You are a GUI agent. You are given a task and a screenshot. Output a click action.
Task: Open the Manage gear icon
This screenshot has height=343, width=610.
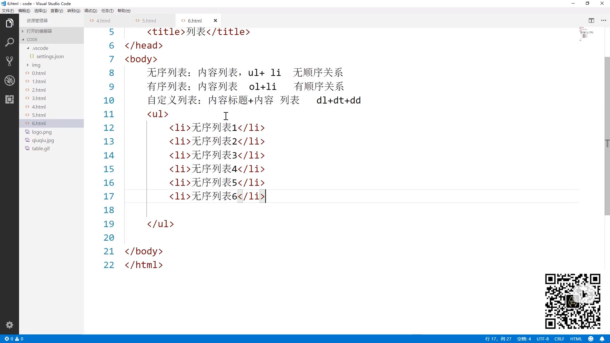point(10,325)
